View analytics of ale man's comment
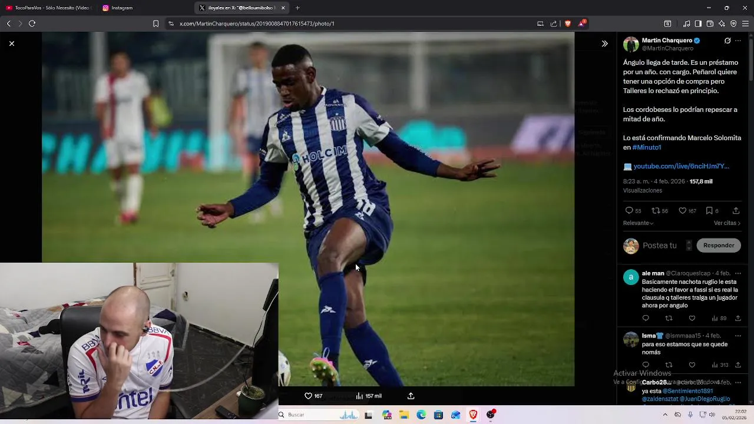Viewport: 754px width, 424px height. pos(719,318)
